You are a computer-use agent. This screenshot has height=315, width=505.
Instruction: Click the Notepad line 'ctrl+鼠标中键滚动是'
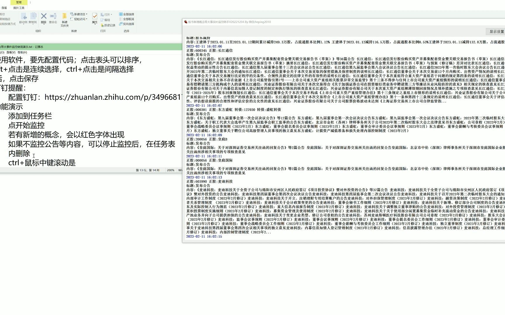[42, 163]
